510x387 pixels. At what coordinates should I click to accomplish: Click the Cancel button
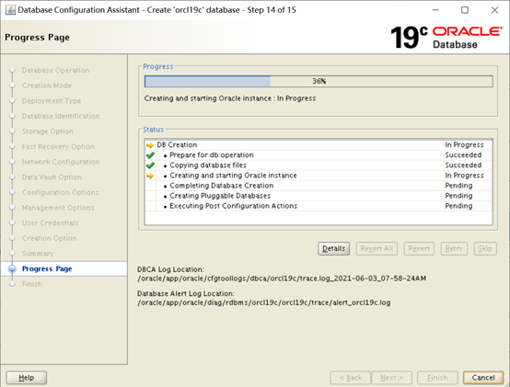483,378
